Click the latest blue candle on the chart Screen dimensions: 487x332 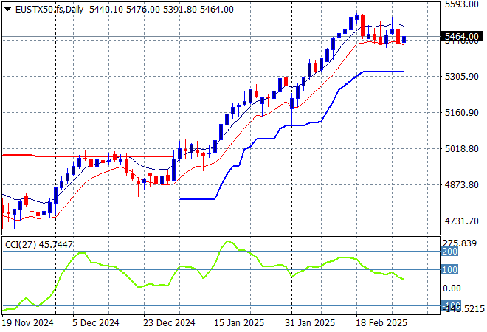(404, 39)
